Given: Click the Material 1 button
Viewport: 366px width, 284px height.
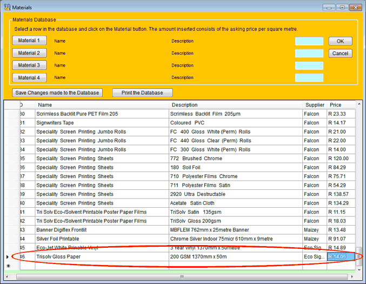Looking at the screenshot, I should click(29, 41).
